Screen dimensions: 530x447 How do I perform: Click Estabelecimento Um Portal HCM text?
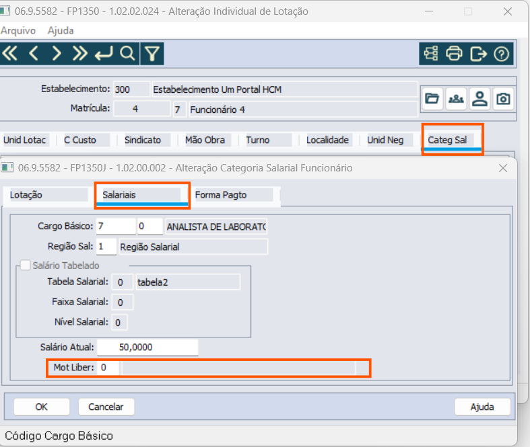coord(217,89)
